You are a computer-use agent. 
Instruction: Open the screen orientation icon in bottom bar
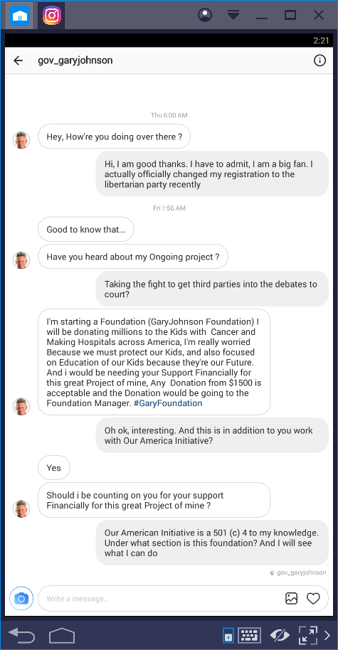pyautogui.click(x=228, y=636)
